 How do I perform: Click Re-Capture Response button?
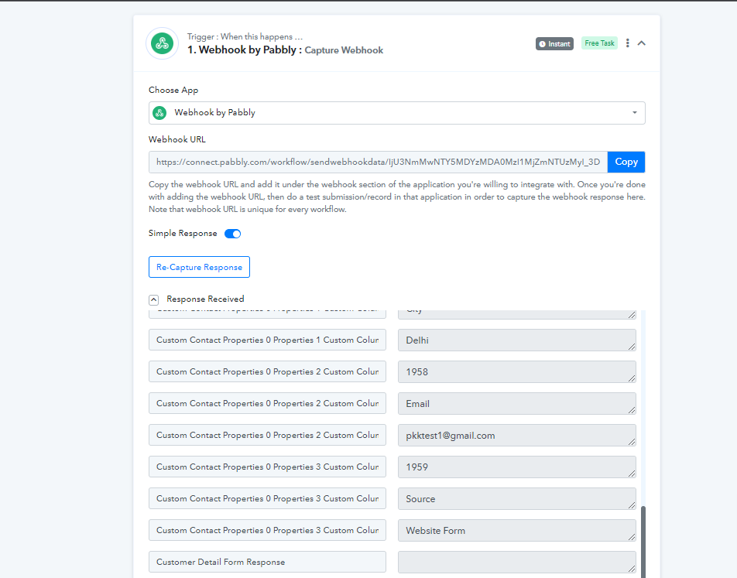pyautogui.click(x=199, y=267)
